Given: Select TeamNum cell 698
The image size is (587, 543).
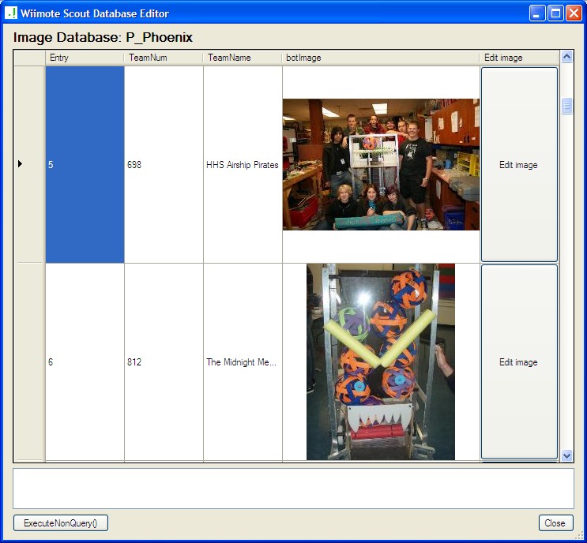Looking at the screenshot, I should pyautogui.click(x=164, y=164).
